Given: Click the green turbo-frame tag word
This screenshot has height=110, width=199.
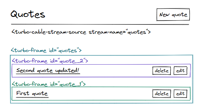Looking at the screenshot, I should 31,84.
